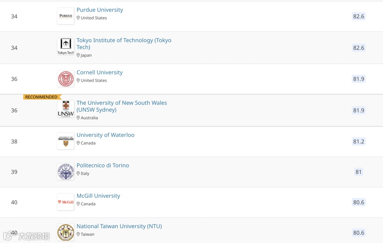
Task: Click the Purdue University logo
Action: (x=66, y=16)
